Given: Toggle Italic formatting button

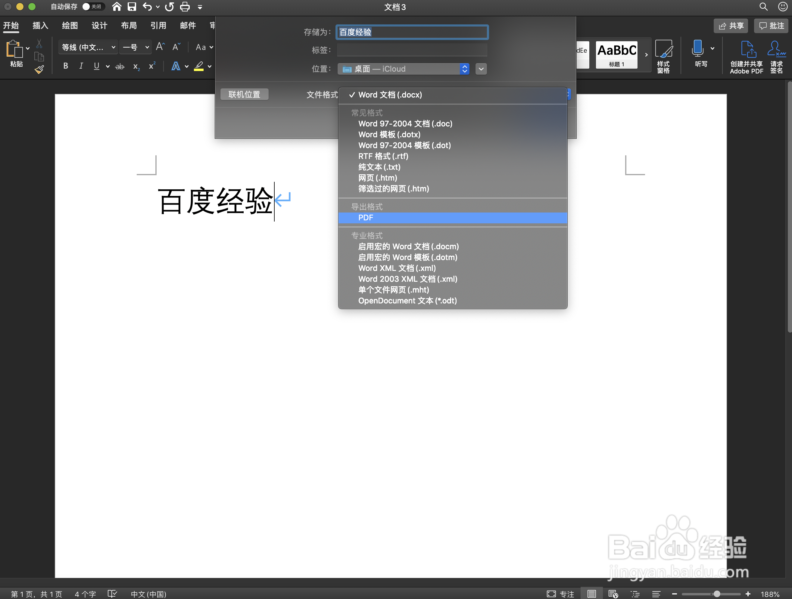Looking at the screenshot, I should point(81,66).
